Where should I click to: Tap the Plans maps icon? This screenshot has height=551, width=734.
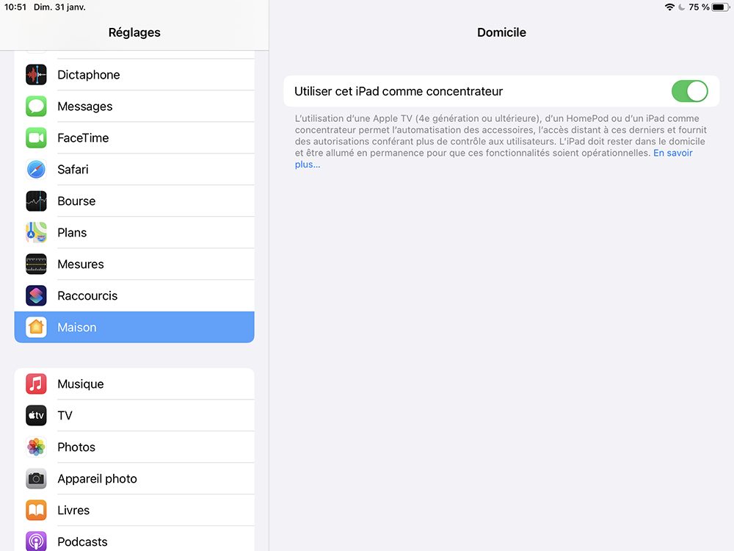tap(36, 233)
